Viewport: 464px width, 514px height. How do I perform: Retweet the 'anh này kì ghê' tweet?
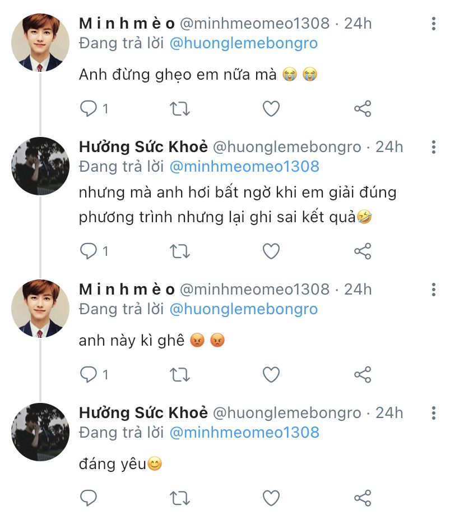pos(179,374)
